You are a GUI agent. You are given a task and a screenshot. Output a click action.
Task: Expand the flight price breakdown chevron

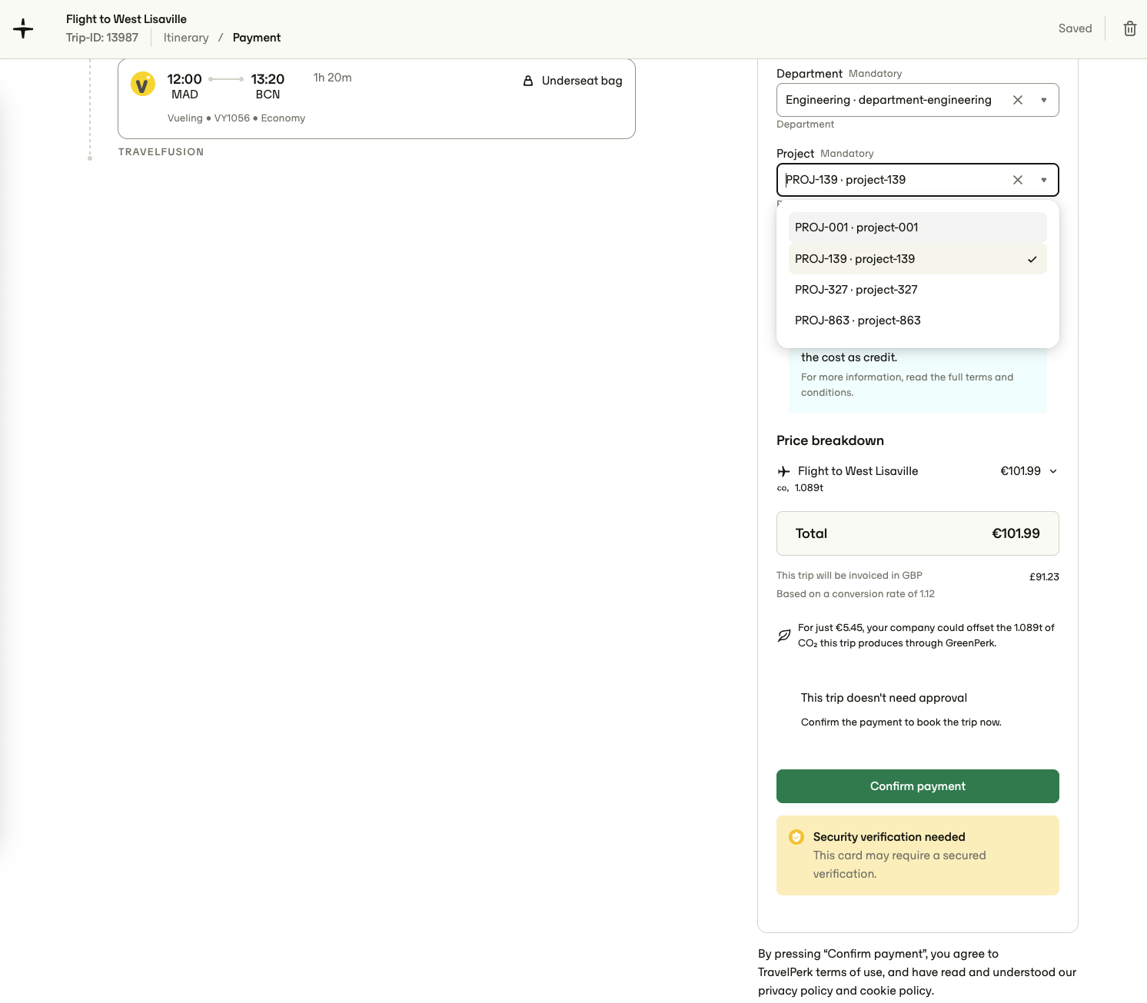1053,471
